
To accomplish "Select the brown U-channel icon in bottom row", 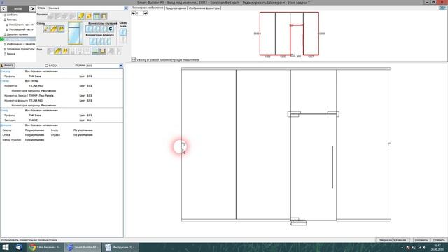I will point(103,51).
